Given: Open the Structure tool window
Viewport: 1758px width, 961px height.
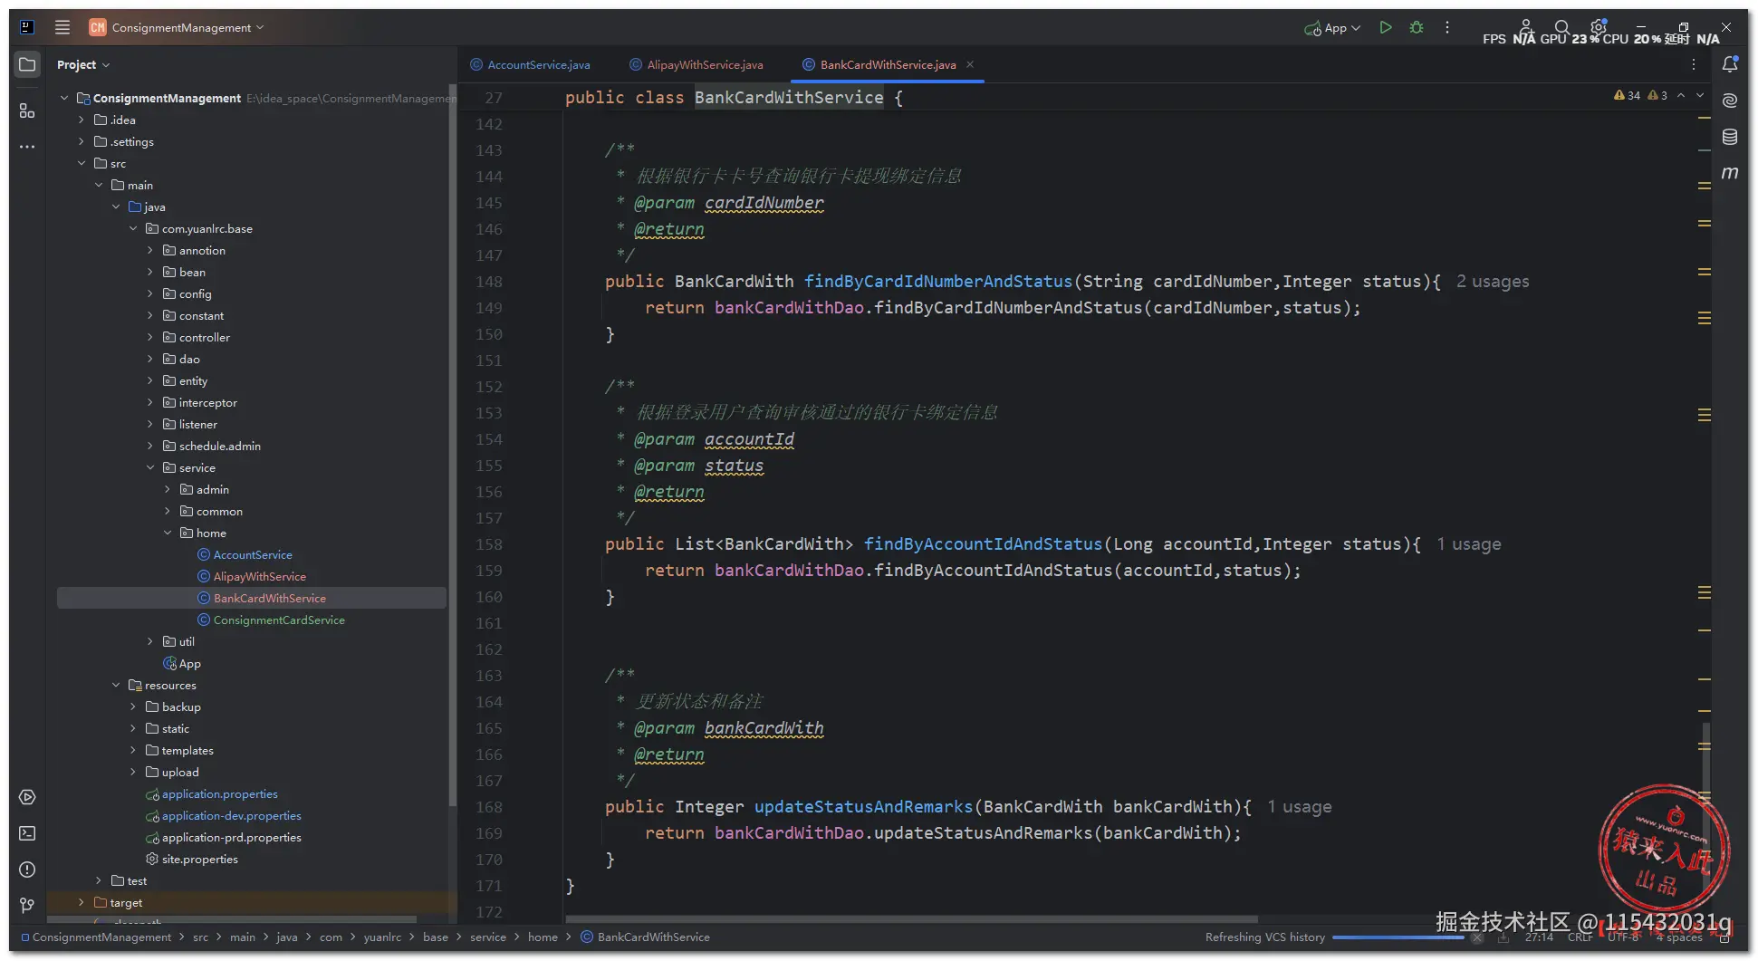Looking at the screenshot, I should [27, 111].
